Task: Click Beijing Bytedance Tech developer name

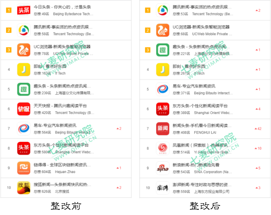Action: tap(73, 14)
